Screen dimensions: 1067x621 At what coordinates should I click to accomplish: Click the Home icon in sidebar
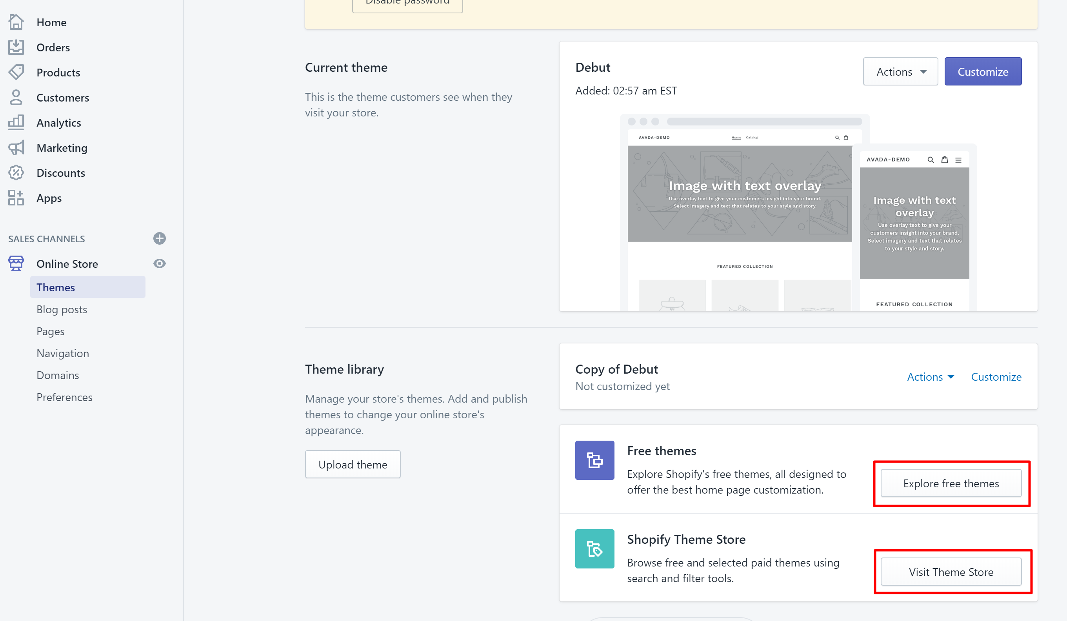pyautogui.click(x=16, y=22)
